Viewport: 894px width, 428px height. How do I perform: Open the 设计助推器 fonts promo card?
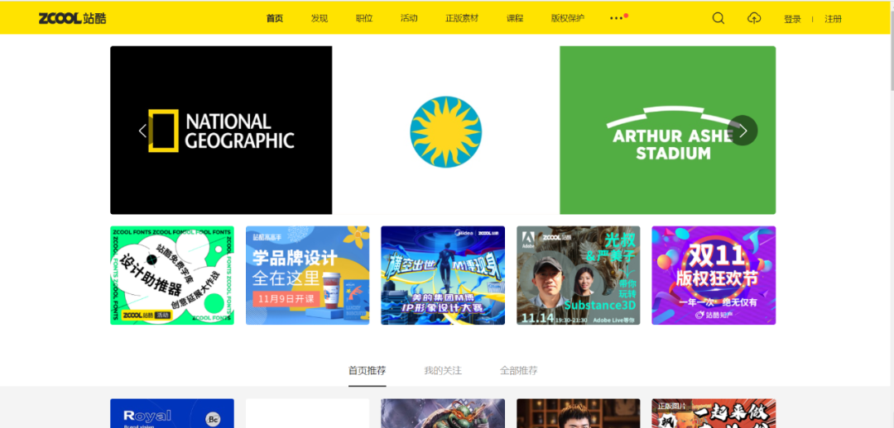pos(172,275)
